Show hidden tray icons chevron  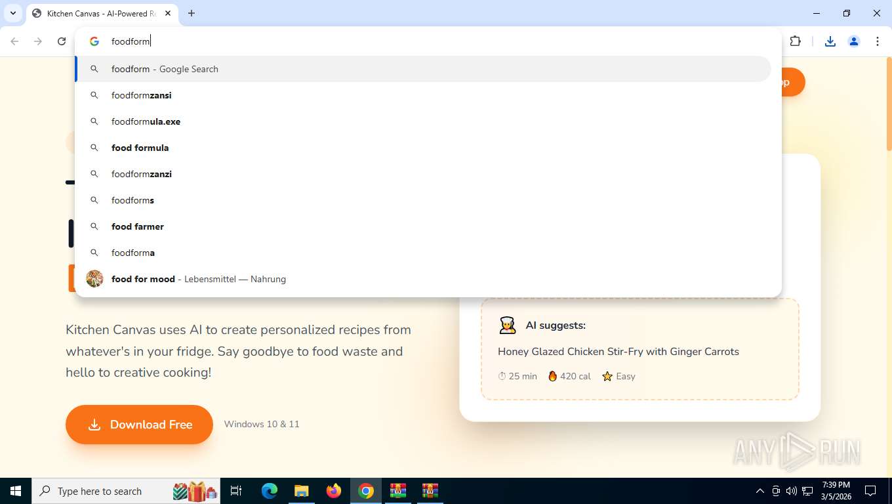(x=760, y=491)
